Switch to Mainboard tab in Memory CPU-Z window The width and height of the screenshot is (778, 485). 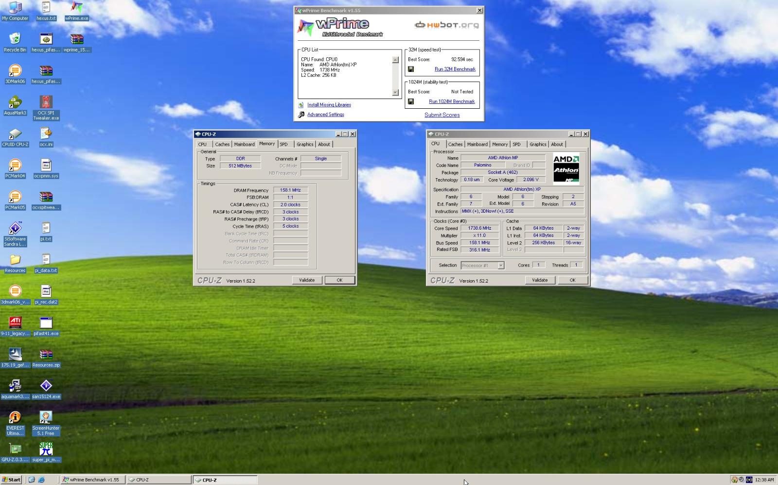tap(244, 144)
